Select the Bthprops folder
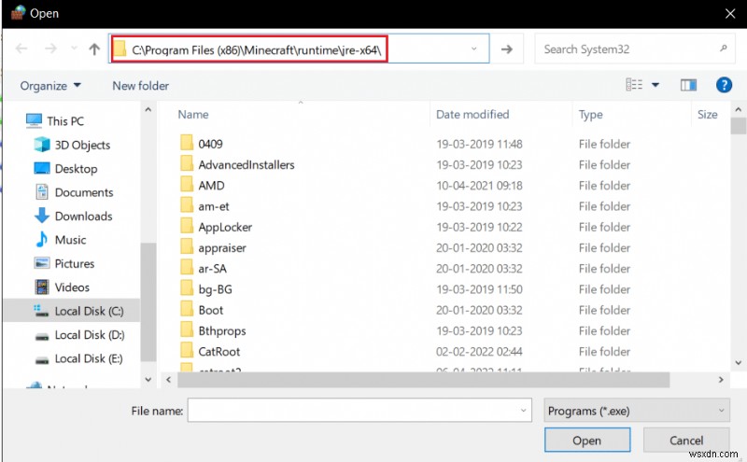Image resolution: width=747 pixels, height=462 pixels. pyautogui.click(x=222, y=331)
